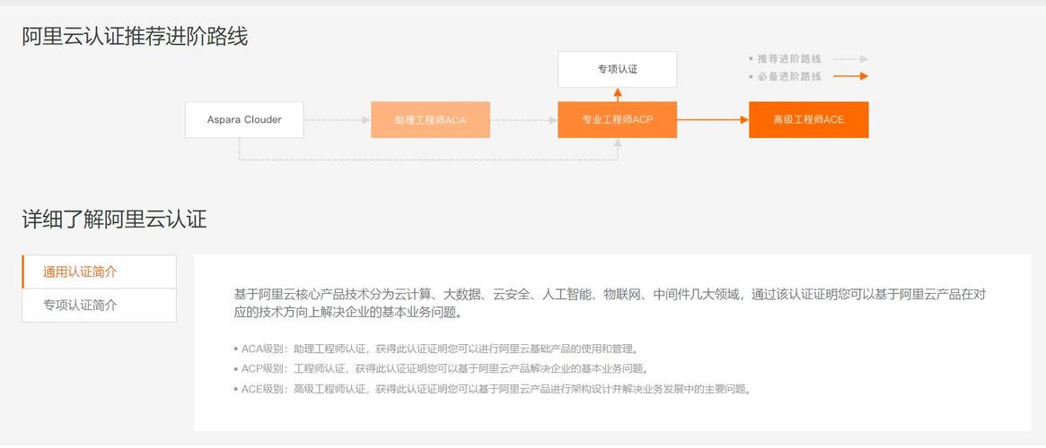Click the 阿里云认证推荐进阶路线 heading

135,37
